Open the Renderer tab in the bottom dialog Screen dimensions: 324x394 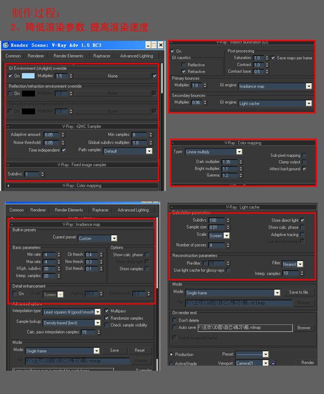[38, 210]
